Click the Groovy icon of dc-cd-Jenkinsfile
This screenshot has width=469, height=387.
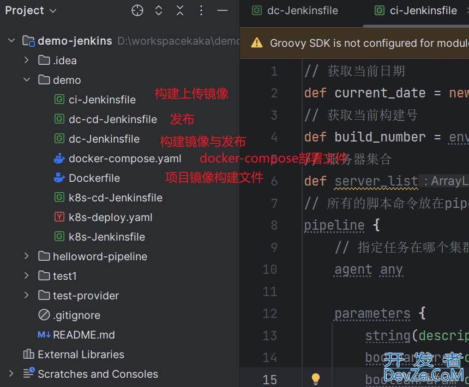coord(59,119)
